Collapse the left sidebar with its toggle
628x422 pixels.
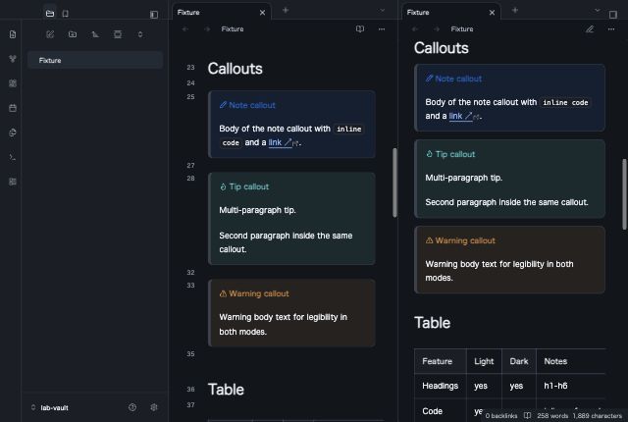[154, 15]
